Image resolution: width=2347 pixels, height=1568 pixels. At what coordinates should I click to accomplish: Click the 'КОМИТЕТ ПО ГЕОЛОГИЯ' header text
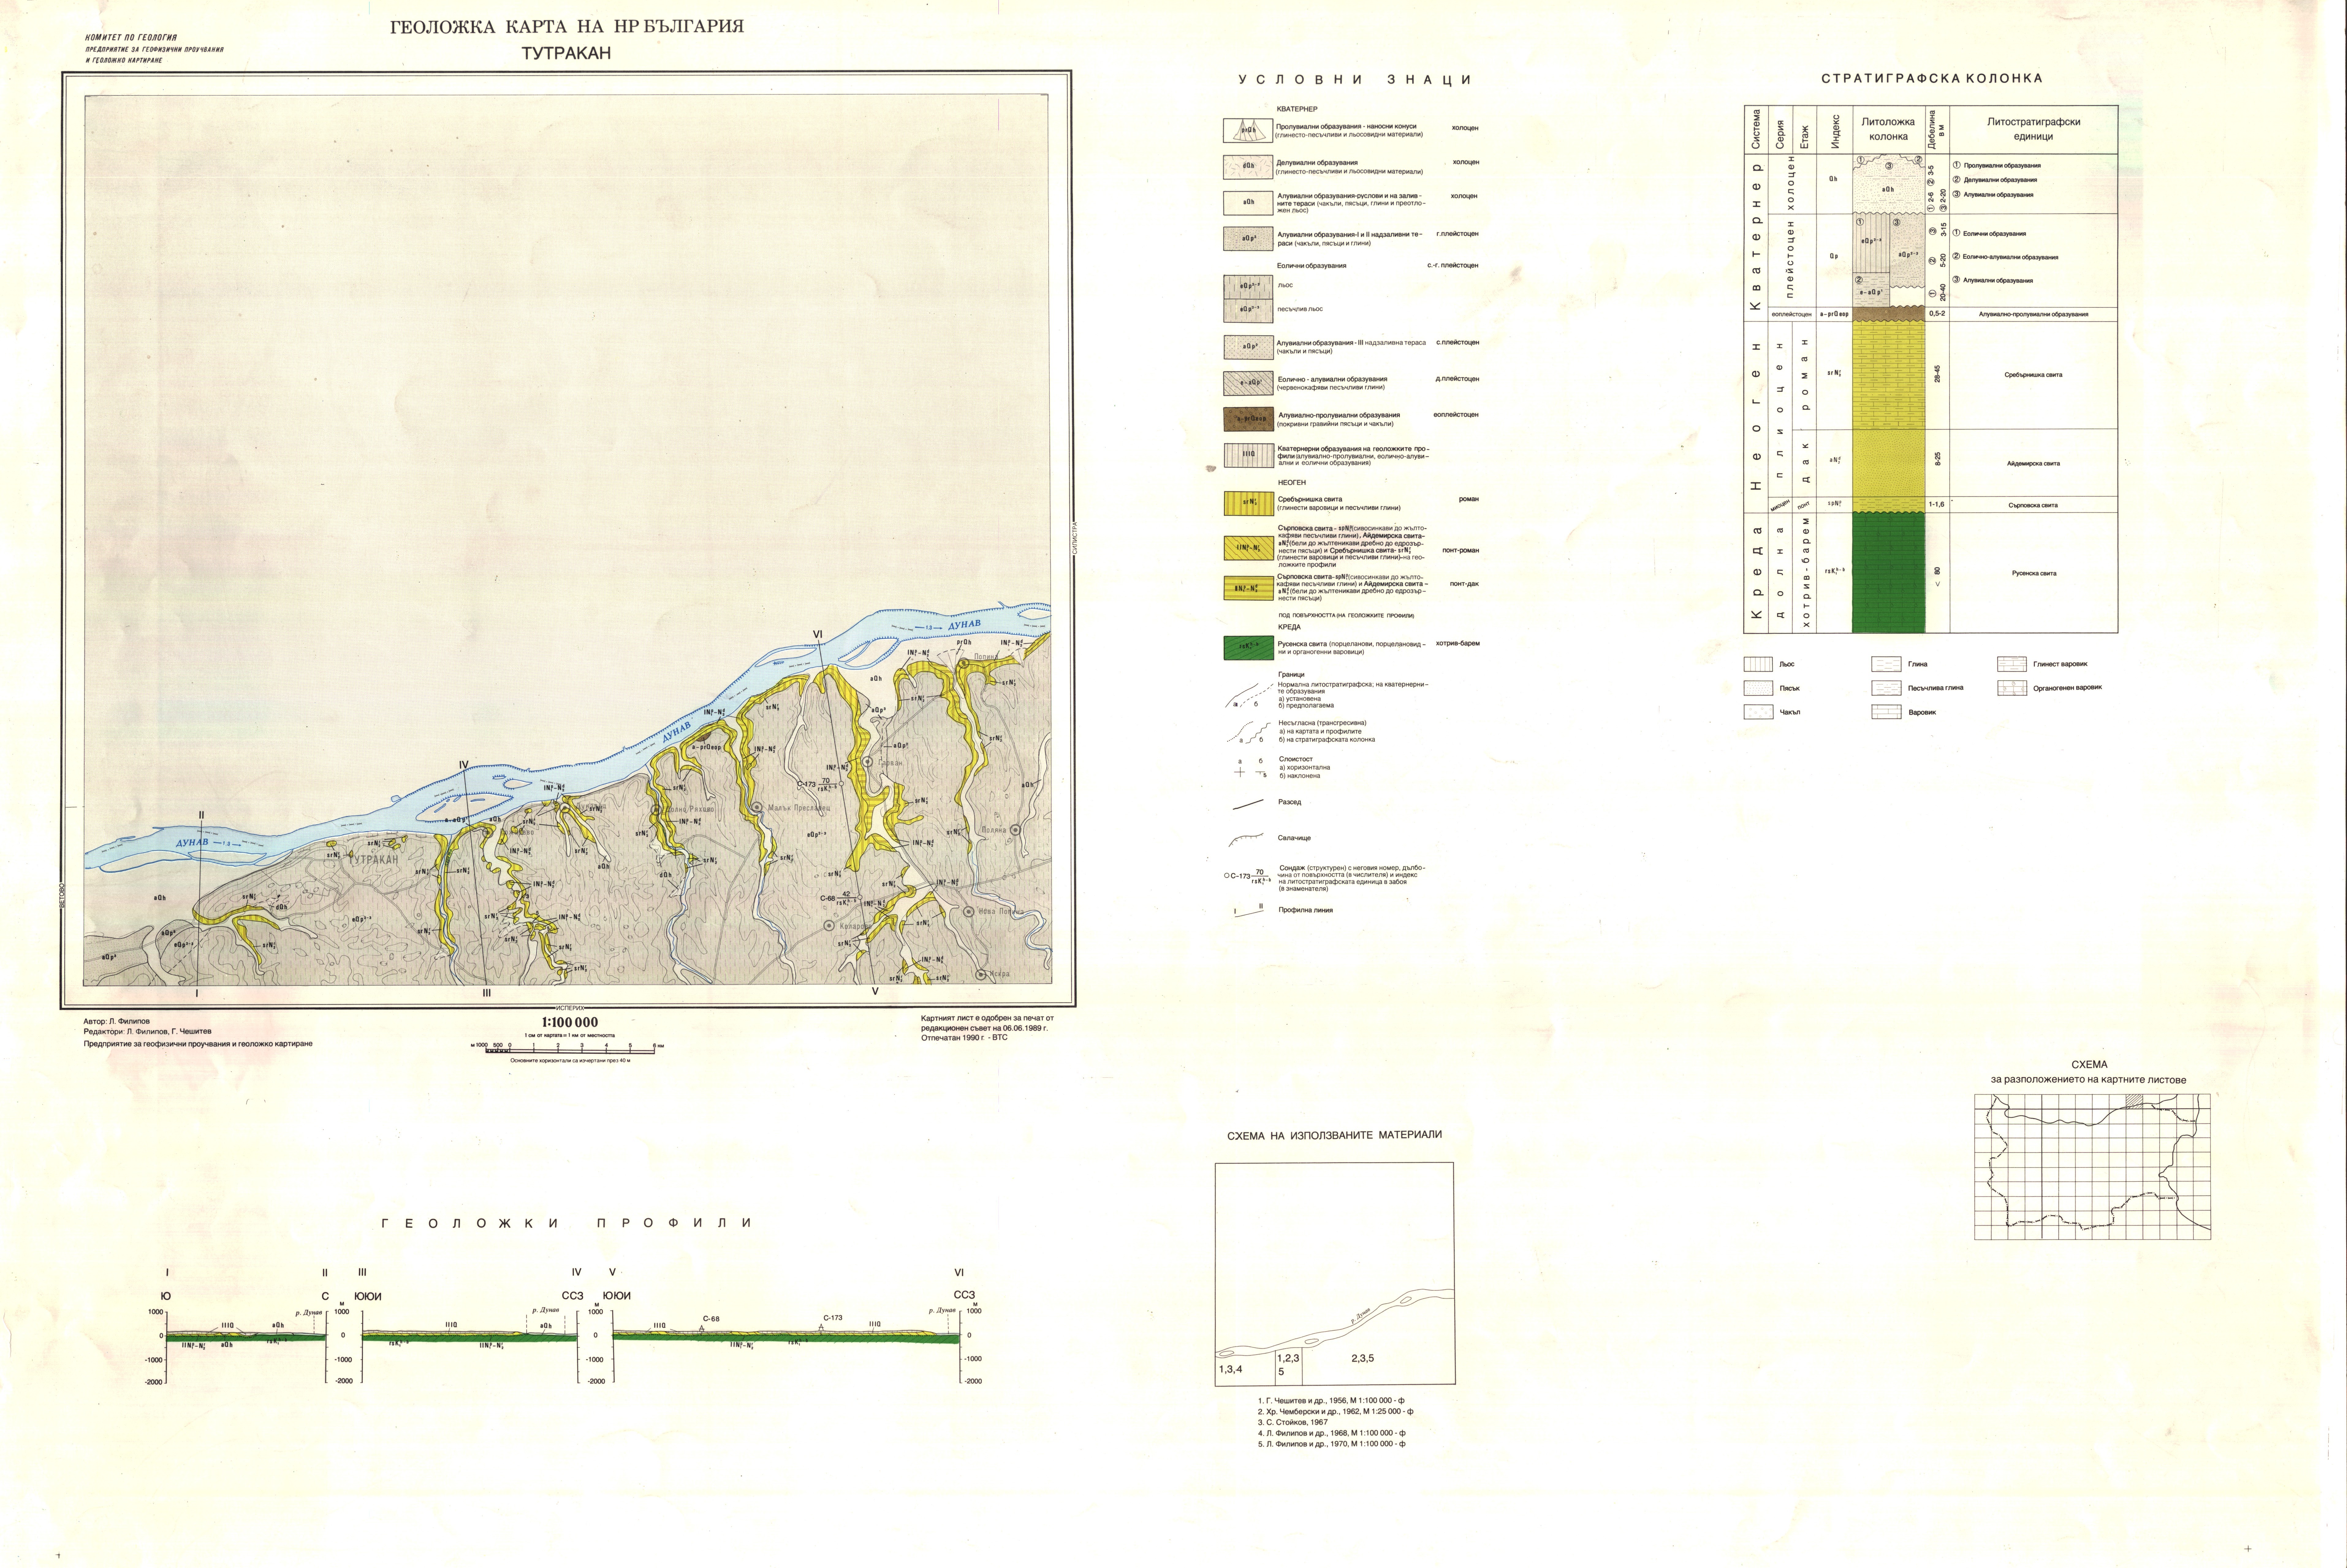coord(131,38)
